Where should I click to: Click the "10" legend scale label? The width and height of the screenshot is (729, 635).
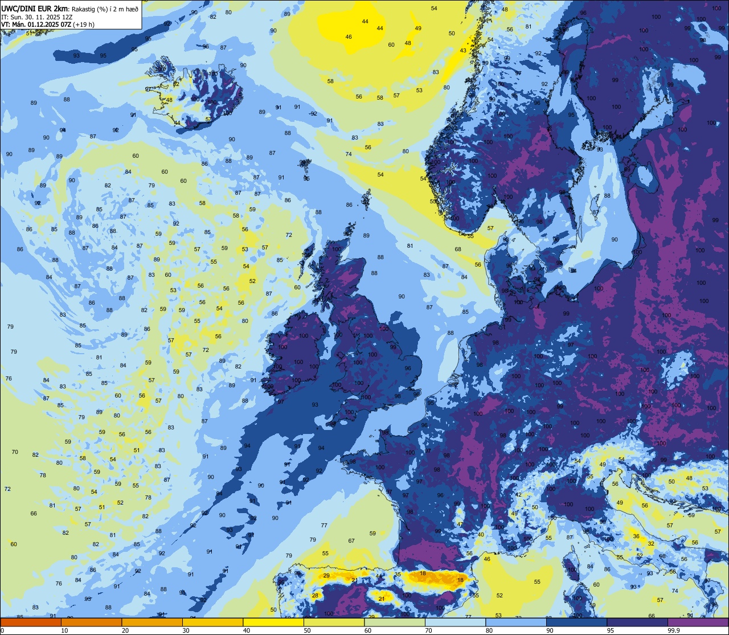(64, 630)
